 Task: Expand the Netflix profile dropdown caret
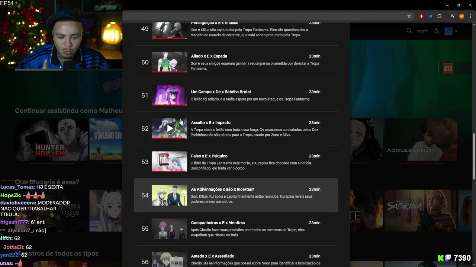pyautogui.click(x=456, y=31)
